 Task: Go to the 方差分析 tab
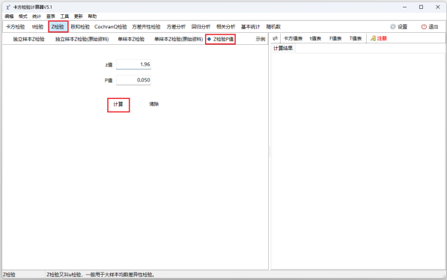[176, 27]
